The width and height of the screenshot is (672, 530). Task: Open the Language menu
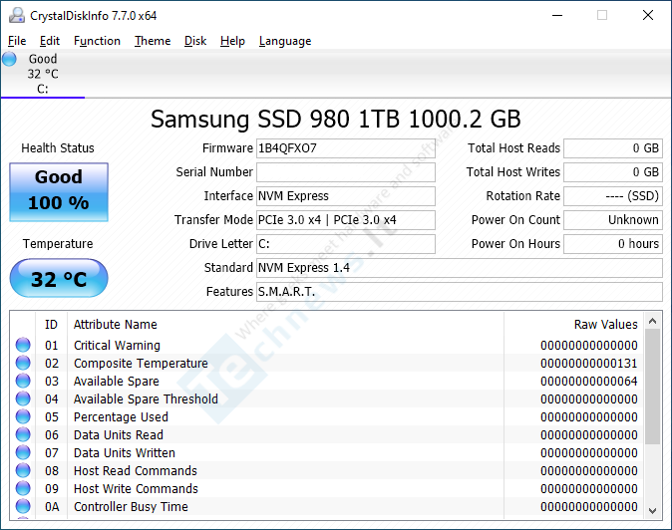click(285, 41)
